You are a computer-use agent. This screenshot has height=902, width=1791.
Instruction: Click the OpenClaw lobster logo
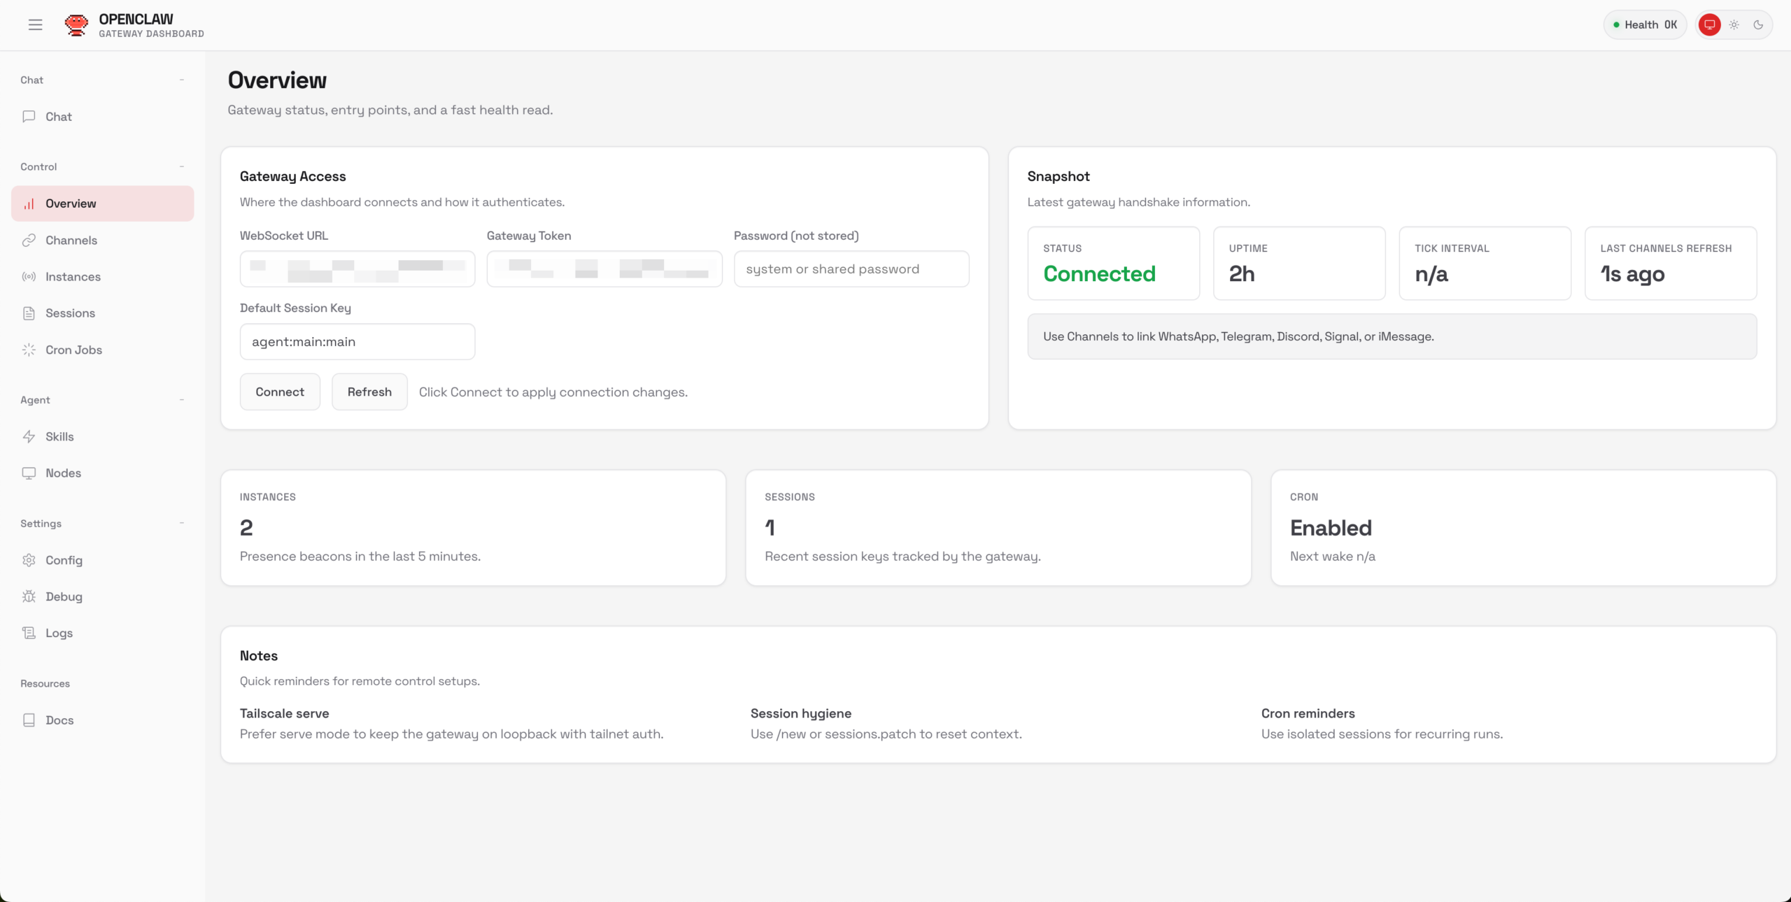tap(76, 25)
